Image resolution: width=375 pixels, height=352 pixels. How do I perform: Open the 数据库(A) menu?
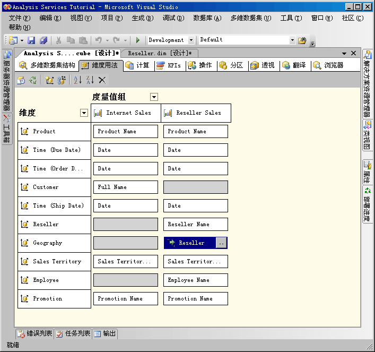click(207, 18)
